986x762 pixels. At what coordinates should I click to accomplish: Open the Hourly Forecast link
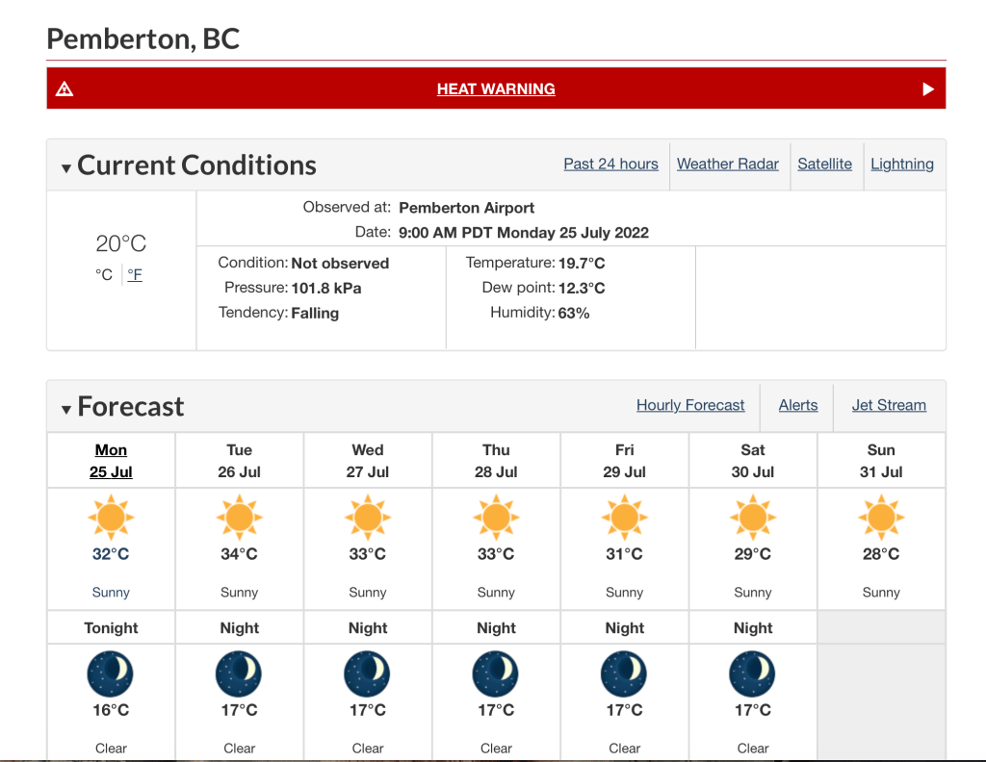pyautogui.click(x=690, y=405)
